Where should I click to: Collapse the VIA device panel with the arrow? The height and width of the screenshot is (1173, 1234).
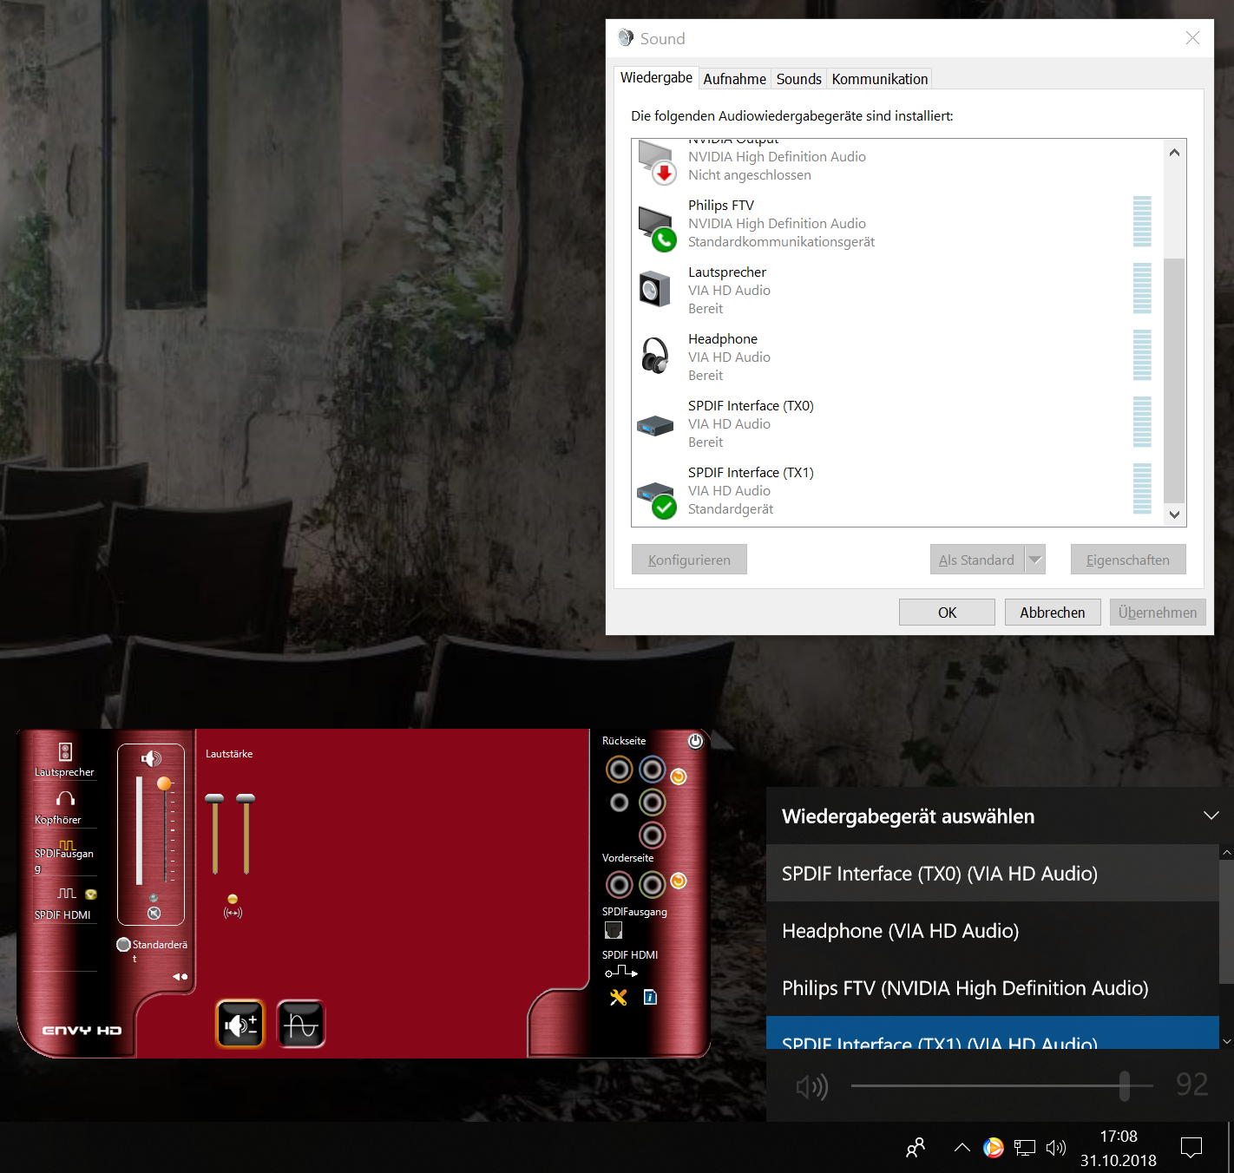(x=180, y=977)
